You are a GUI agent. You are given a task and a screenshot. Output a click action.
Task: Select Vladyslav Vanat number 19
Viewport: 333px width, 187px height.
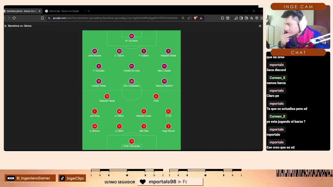click(x=107, y=98)
